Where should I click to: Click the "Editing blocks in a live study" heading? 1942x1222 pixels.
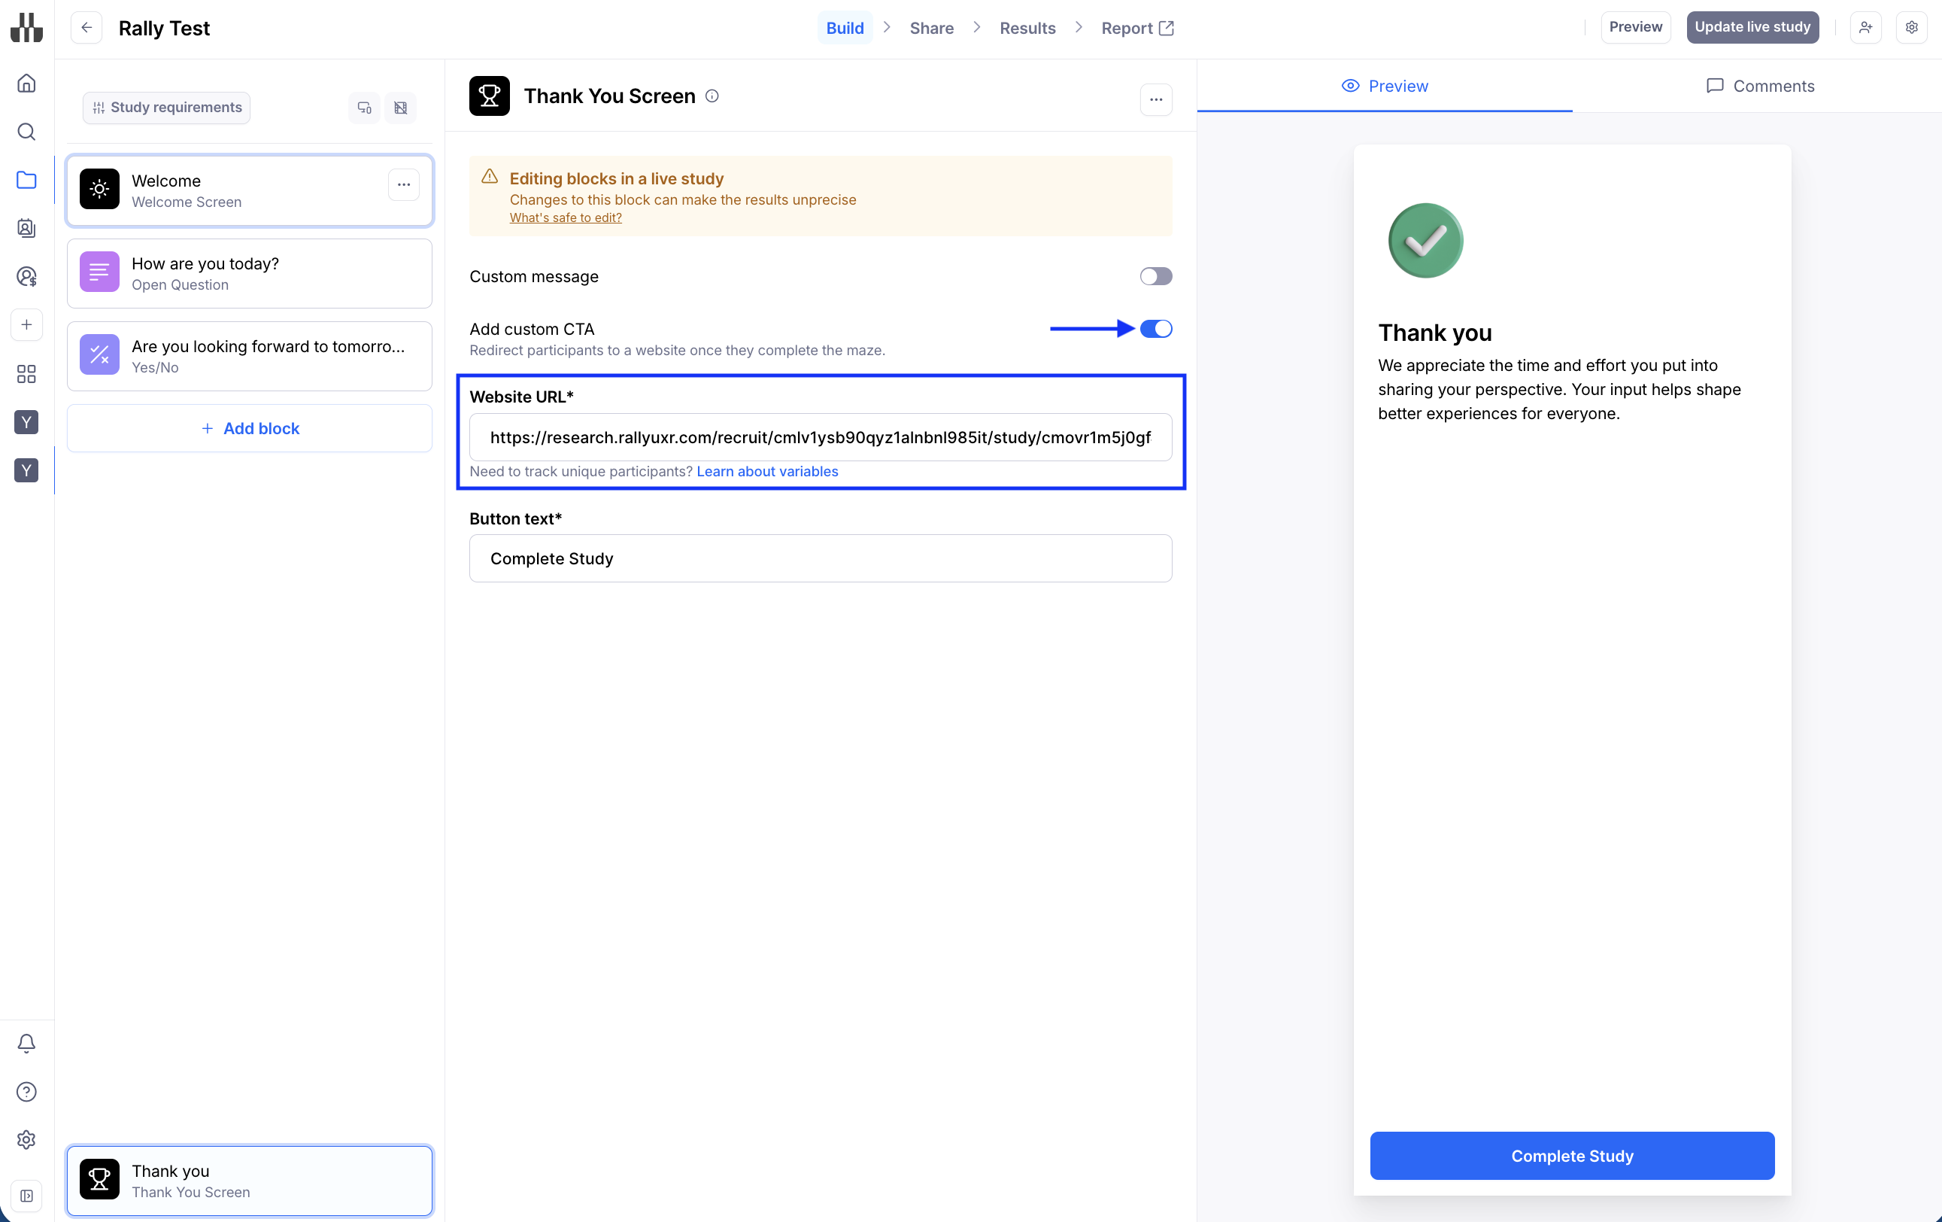tap(617, 178)
